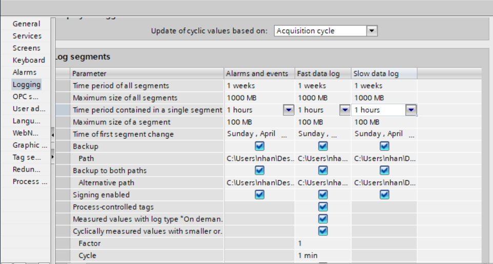493x264 pixels.
Task: Go to the Screens settings section
Action: pyautogui.click(x=26, y=48)
